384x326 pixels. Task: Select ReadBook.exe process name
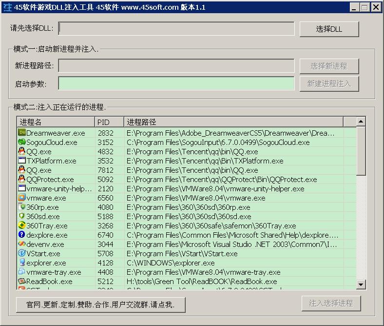[50, 282]
